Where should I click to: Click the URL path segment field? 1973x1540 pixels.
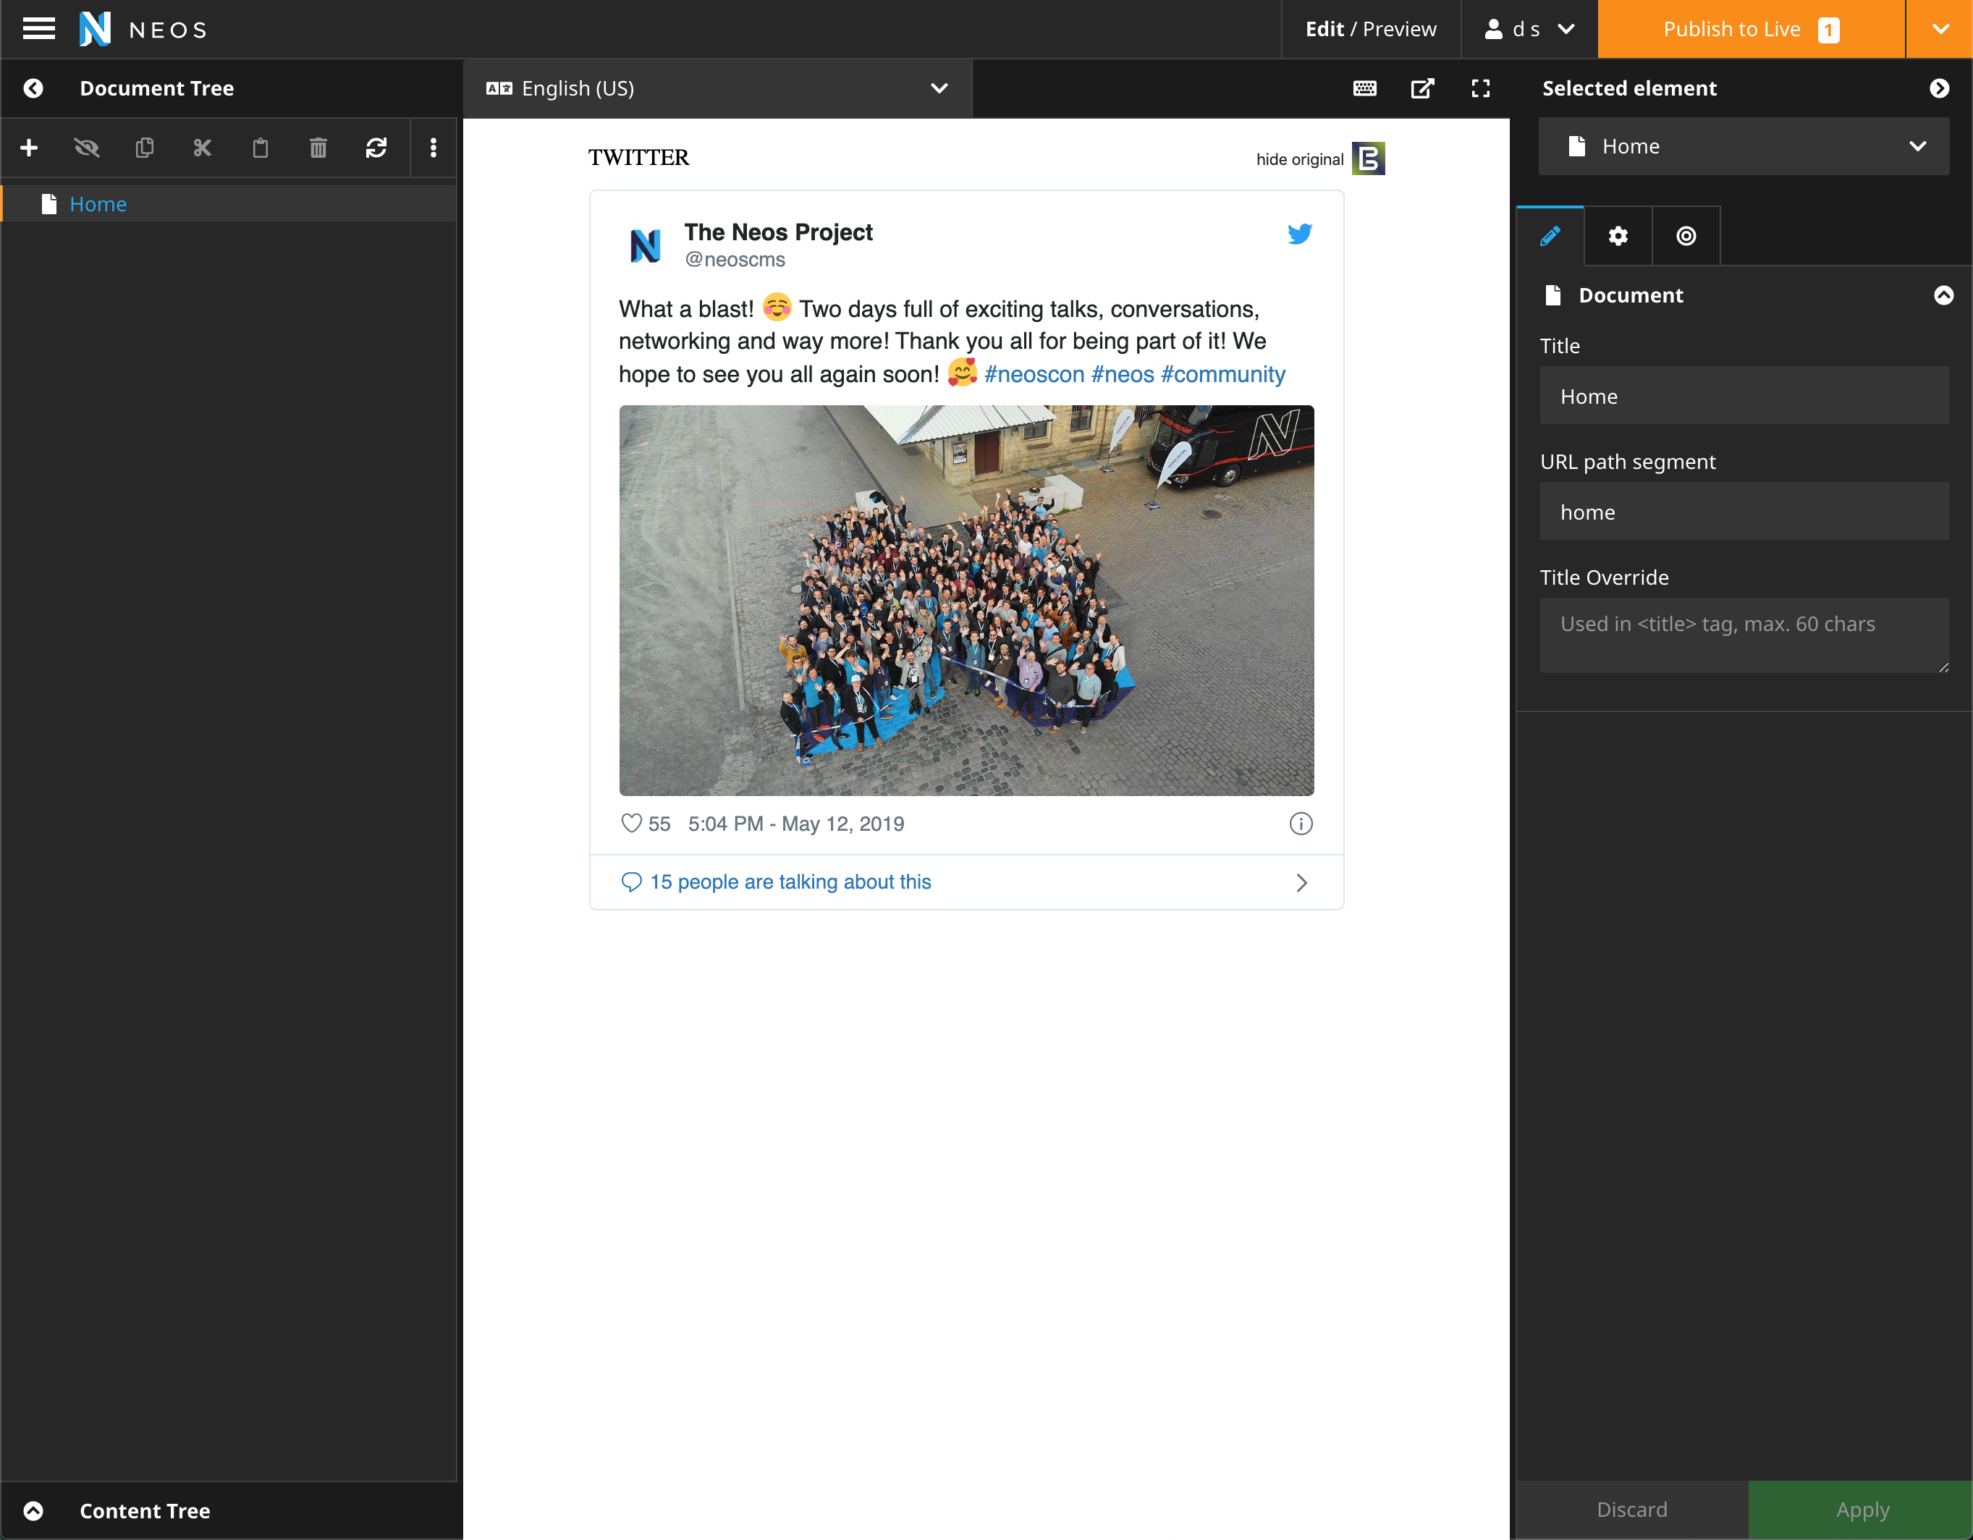pos(1744,512)
